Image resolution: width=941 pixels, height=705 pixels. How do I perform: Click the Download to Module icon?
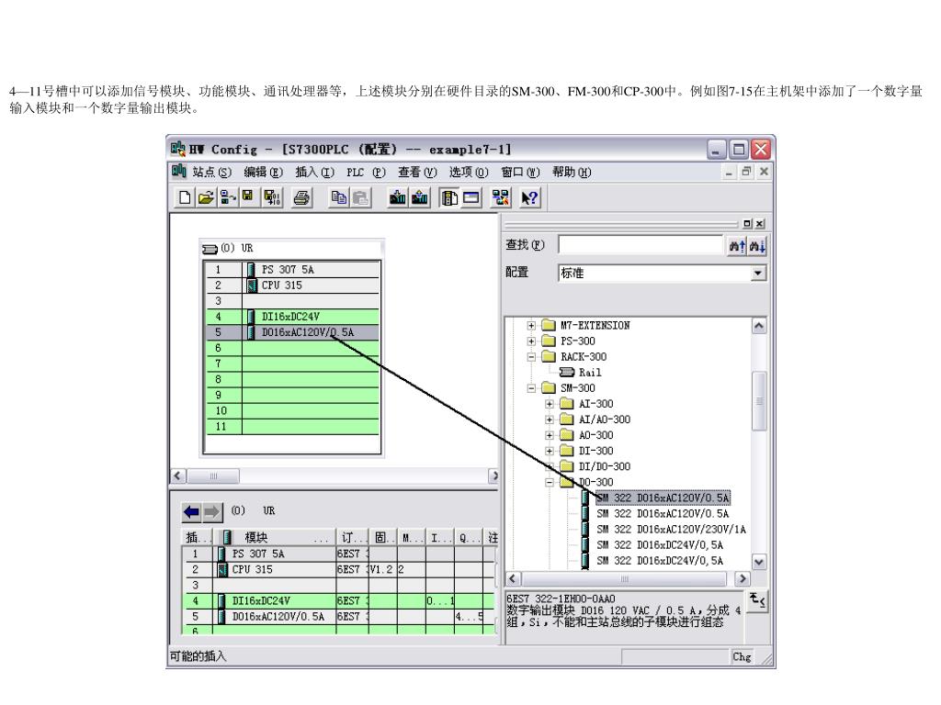click(397, 197)
